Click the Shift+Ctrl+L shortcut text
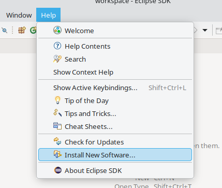The image size is (222, 188). 167,88
